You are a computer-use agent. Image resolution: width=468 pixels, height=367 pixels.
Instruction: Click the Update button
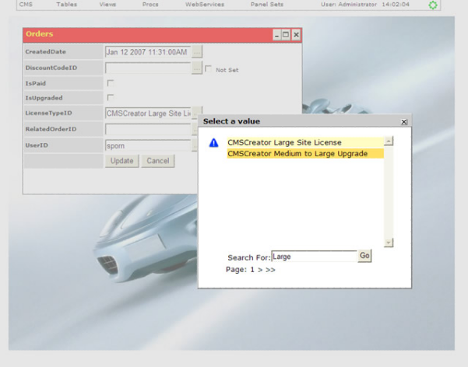click(121, 161)
